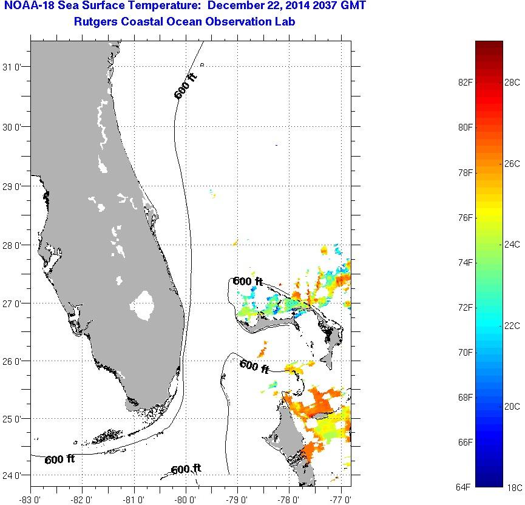Click the Rutgers Coastal Ocean Observation Lab subtitle

click(x=185, y=22)
